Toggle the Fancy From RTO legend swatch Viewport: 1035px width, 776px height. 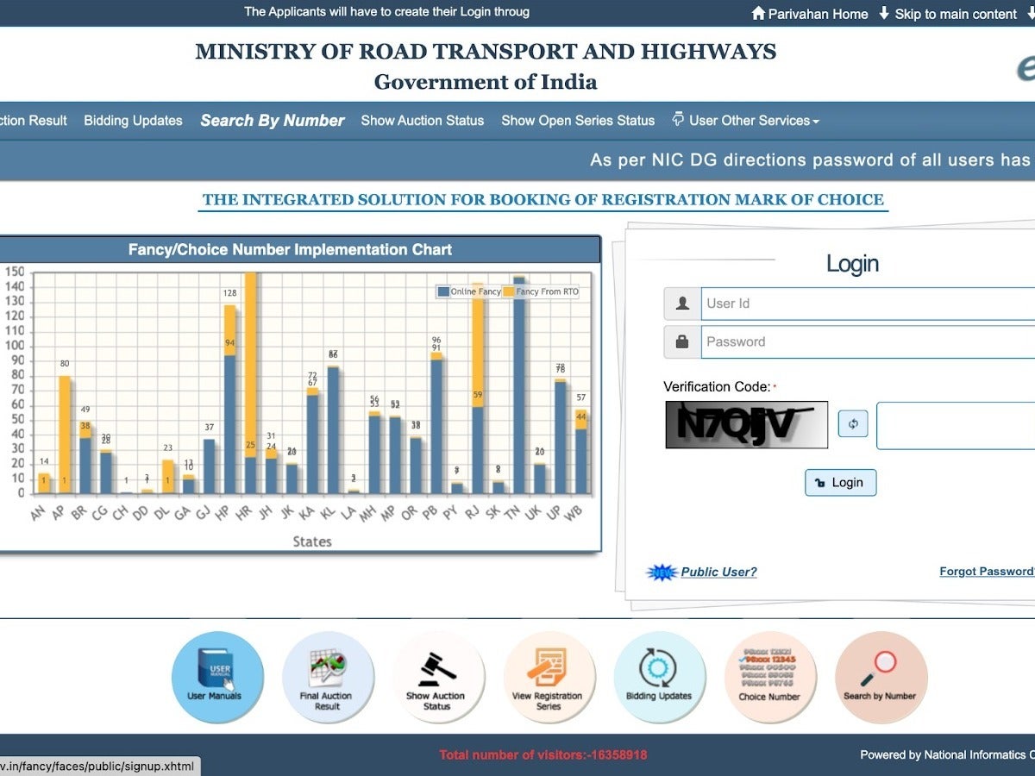509,292
